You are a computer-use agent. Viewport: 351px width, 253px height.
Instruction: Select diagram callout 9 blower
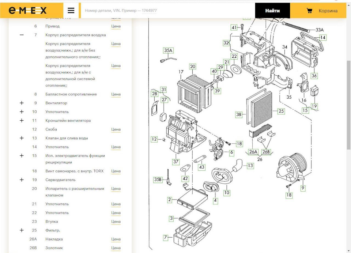click(303, 188)
